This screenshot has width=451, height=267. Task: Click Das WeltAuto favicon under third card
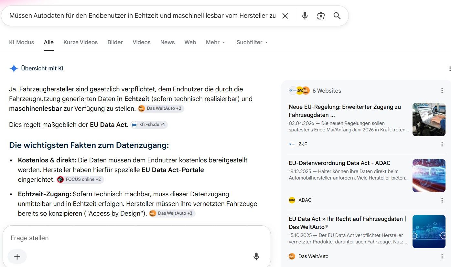(292, 256)
